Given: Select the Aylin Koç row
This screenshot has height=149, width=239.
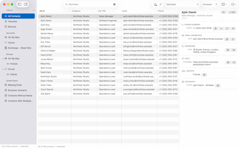Looking at the screenshot, I should click(109, 25).
